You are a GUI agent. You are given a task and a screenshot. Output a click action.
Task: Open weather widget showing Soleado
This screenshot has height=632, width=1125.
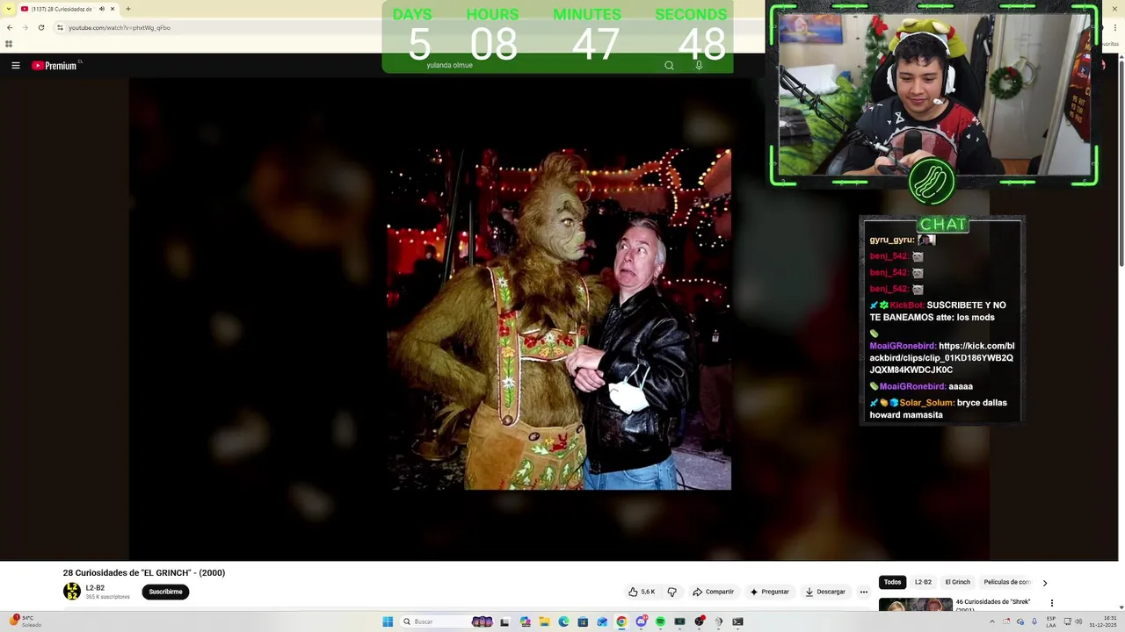26,621
